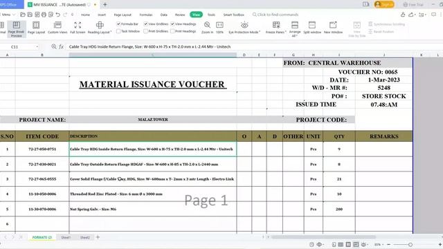443x249 pixels.
Task: Open the Eye Protection Mode dropdown
Action: pyautogui.click(x=244, y=28)
